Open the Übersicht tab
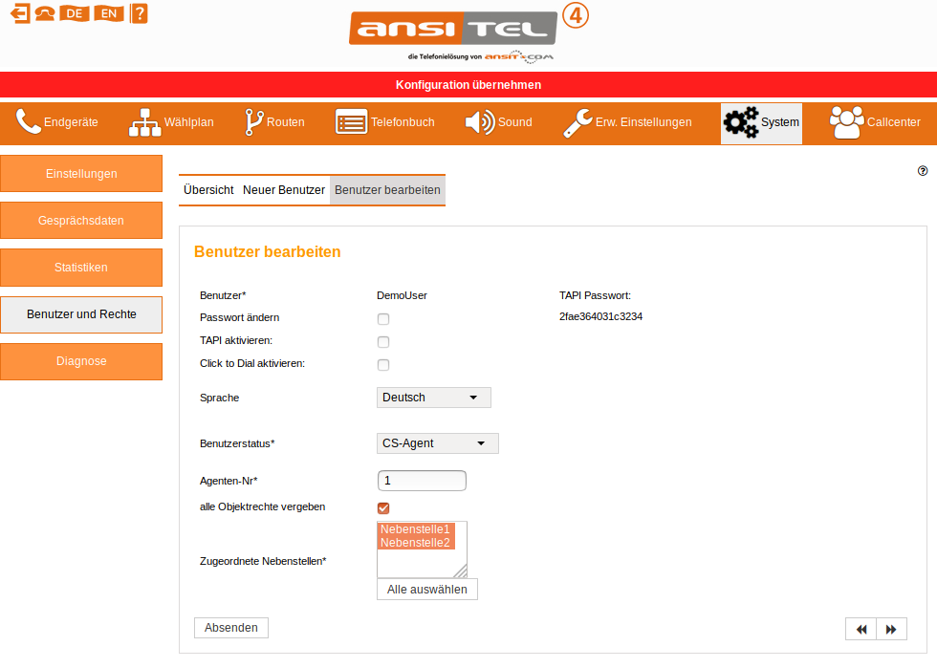Image resolution: width=937 pixels, height=668 pixels. coord(208,190)
